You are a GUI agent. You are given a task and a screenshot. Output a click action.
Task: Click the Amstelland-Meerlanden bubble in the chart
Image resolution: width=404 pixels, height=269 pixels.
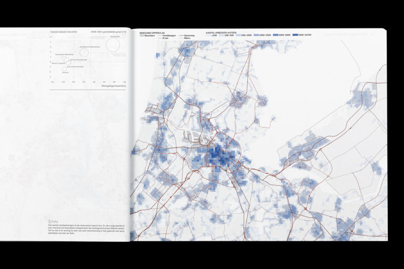[x=84, y=53]
